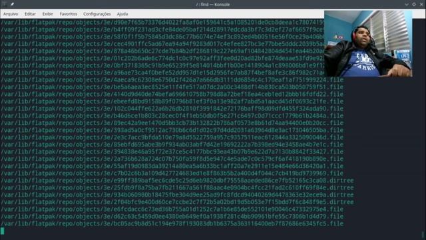Click the terminal line starting with 3e/d62c63c5
426x240 pixels.
coord(172,216)
